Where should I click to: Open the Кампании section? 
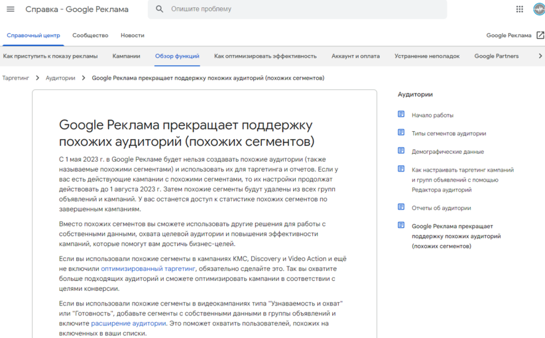(126, 56)
